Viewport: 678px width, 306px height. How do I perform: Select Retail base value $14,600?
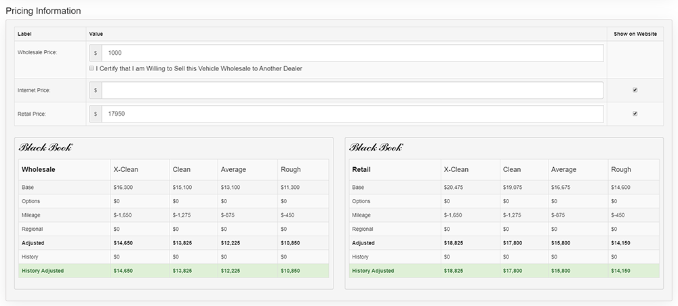pyautogui.click(x=620, y=188)
